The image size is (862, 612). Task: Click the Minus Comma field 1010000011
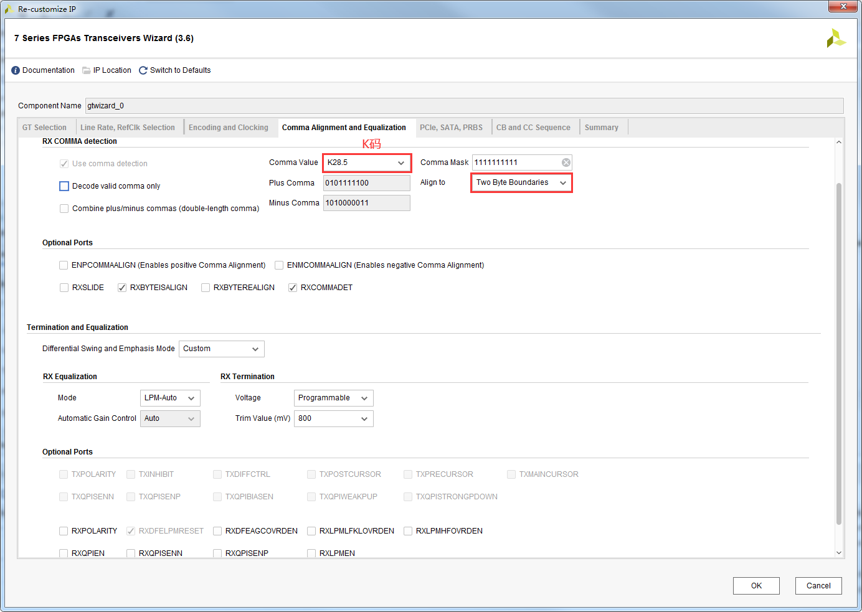point(366,203)
